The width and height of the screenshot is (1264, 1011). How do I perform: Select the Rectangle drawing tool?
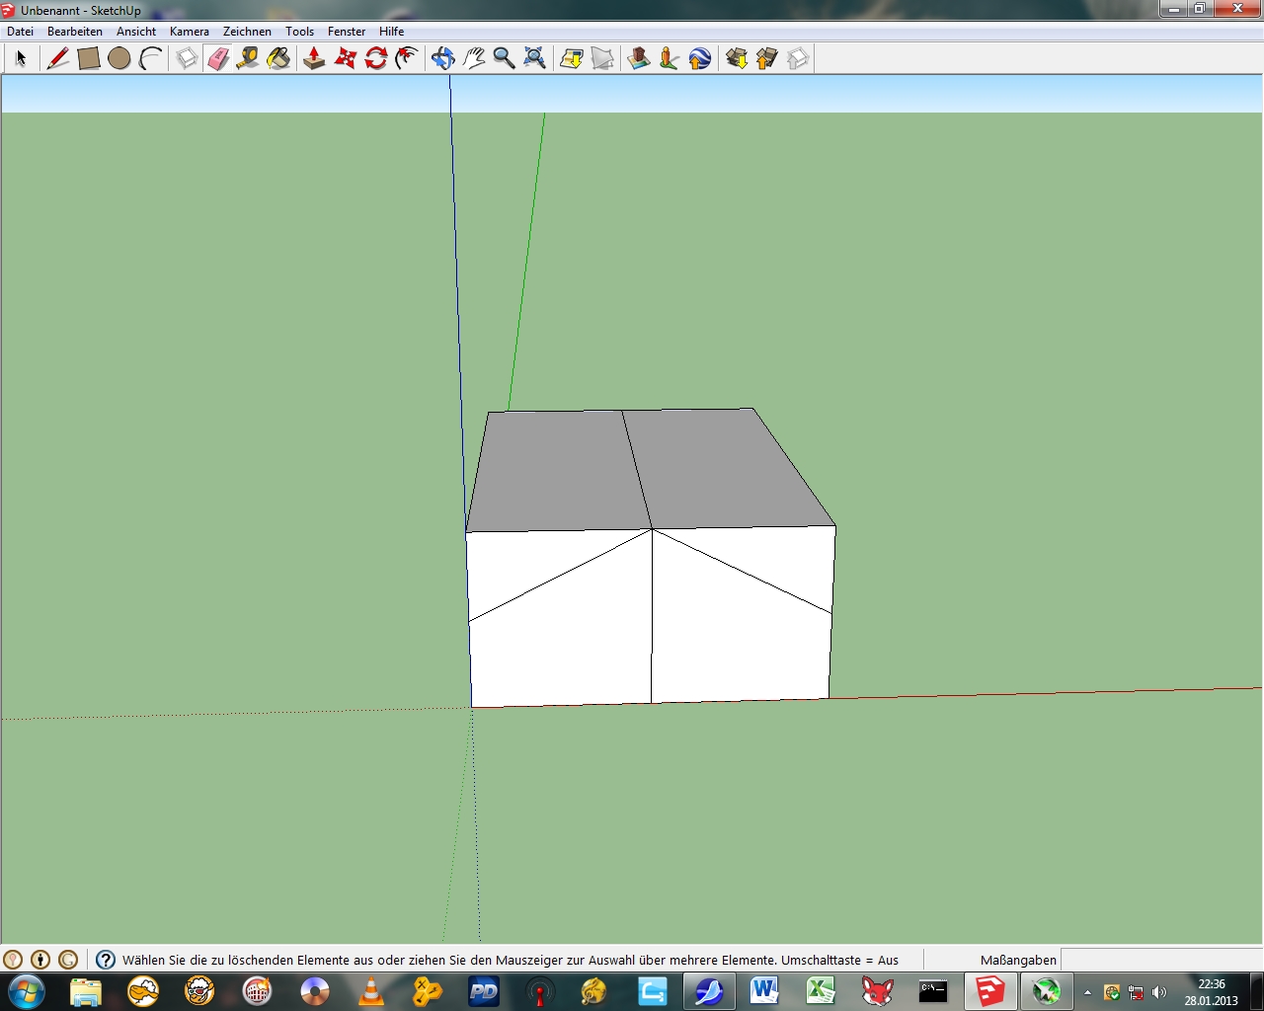pos(89,58)
